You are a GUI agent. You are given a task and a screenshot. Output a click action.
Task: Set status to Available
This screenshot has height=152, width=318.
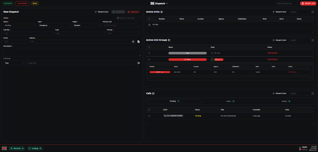(8, 3)
